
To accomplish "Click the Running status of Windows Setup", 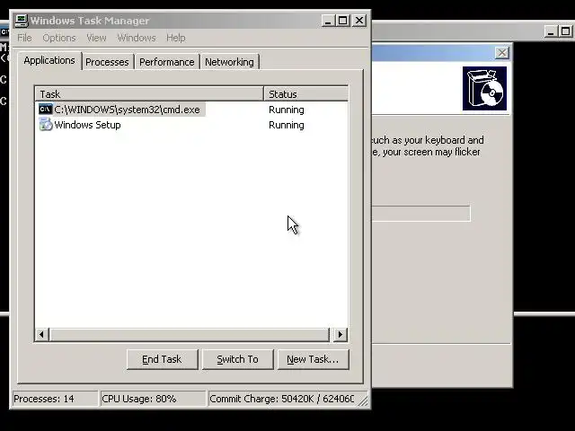I will point(287,126).
